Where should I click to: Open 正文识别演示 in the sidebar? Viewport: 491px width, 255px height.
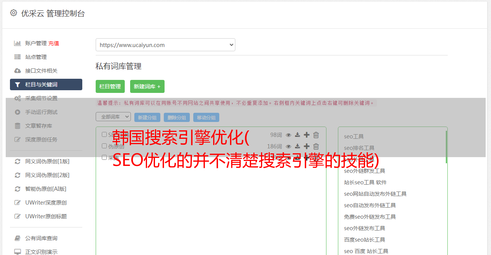tap(41, 252)
